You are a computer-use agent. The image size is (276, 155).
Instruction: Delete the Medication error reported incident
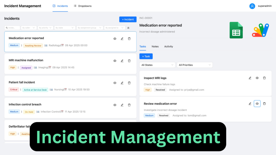(x=129, y=39)
